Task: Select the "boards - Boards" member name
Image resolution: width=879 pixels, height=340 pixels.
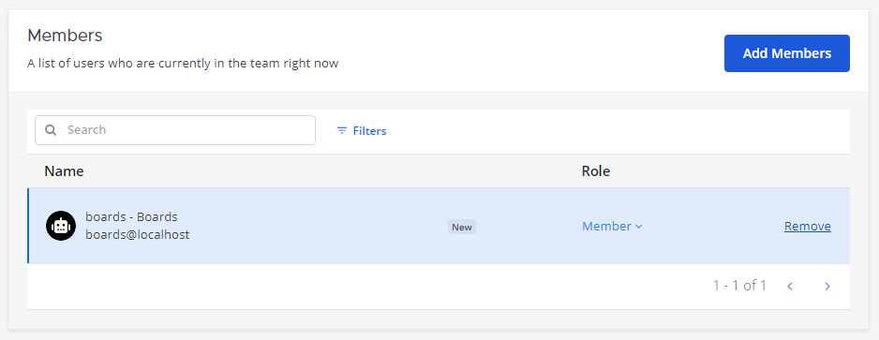Action: (x=131, y=216)
